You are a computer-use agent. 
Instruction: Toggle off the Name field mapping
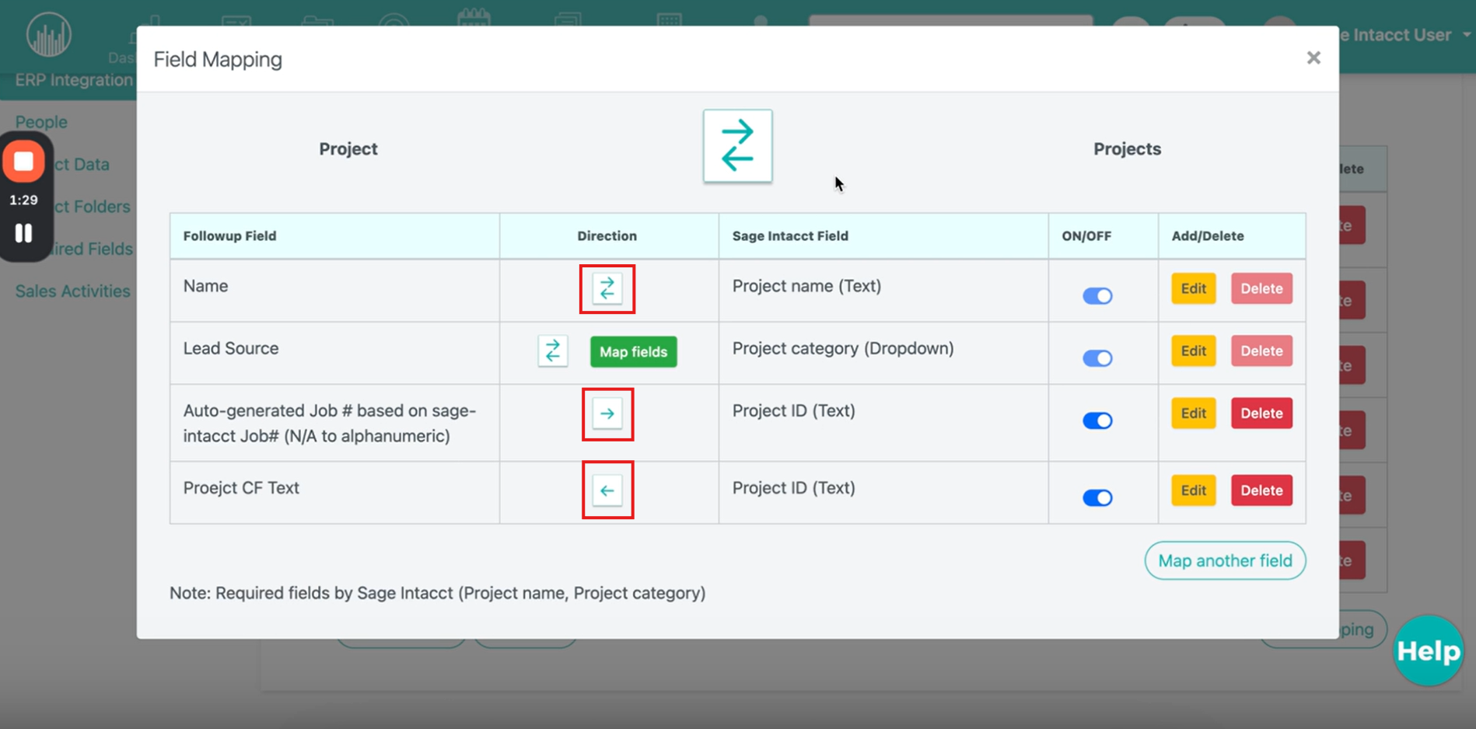[1097, 296]
